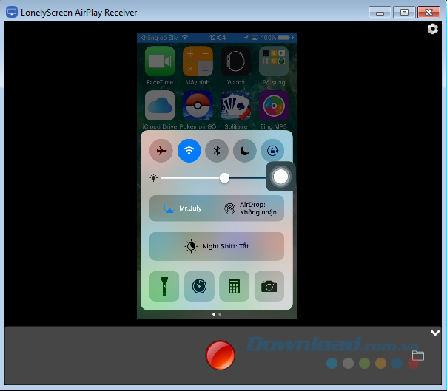Image resolution: width=447 pixels, height=391 pixels.
Task: Toggle Bluetooth
Action: point(217,151)
